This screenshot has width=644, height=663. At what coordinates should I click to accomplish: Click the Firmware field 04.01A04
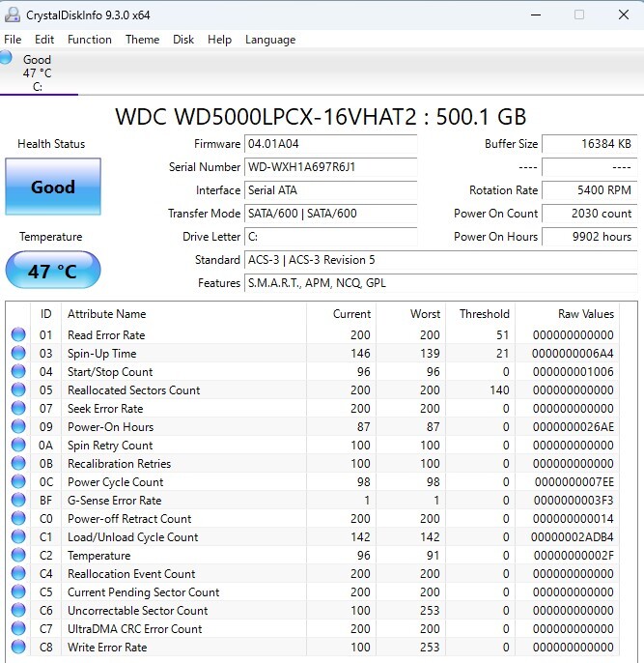(330, 144)
